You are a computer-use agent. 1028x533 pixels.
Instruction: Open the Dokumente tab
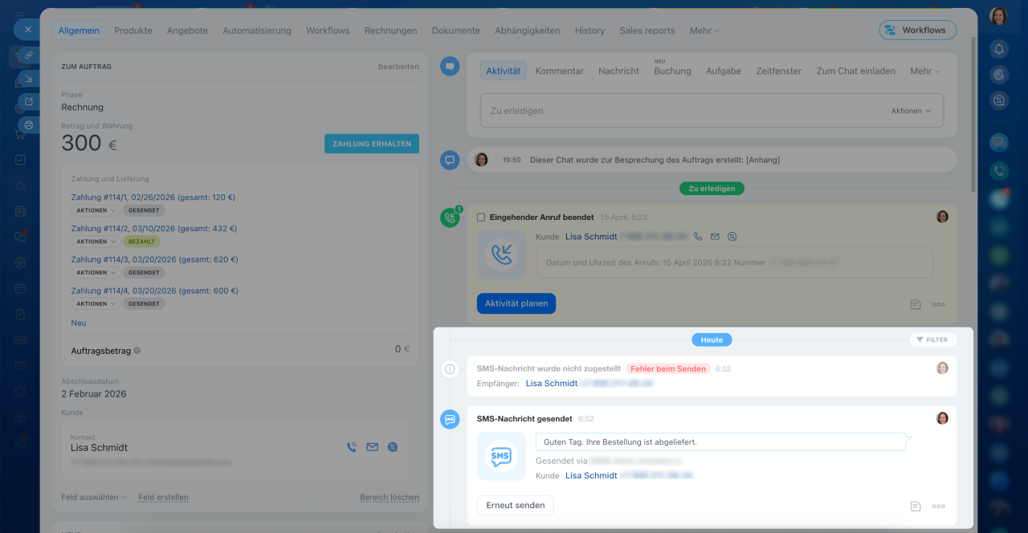[455, 31]
